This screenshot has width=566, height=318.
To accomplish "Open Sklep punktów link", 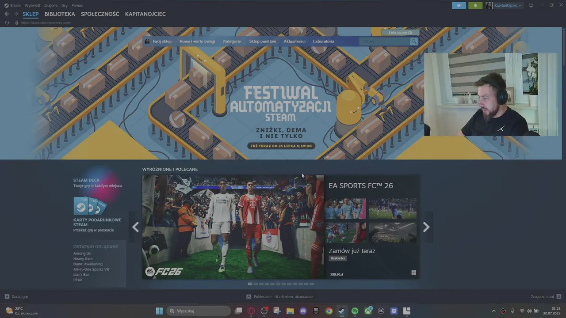I will (263, 42).
